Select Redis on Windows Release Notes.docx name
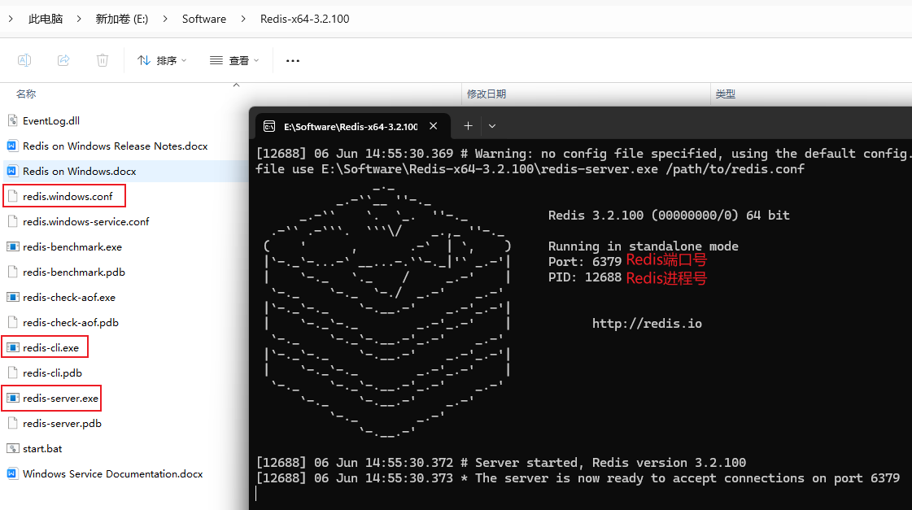Screen dimensions: 912x510 point(116,146)
